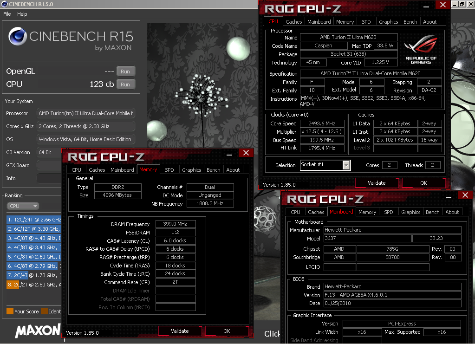Click the OS field showing Windows Vista
This screenshot has width=475, height=344.
pyautogui.click(x=86, y=139)
